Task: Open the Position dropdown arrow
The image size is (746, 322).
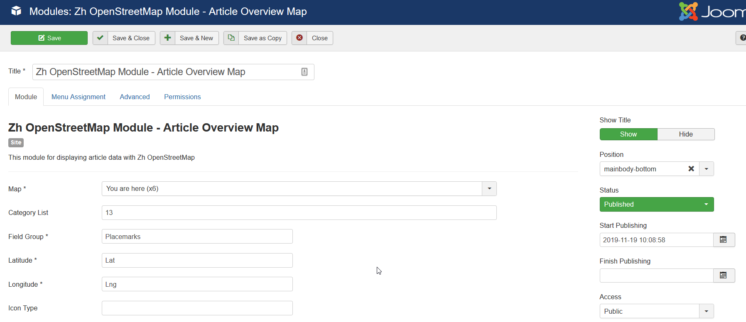Action: pos(706,169)
